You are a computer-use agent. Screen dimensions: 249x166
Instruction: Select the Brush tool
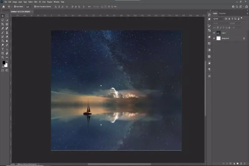coord(3,32)
